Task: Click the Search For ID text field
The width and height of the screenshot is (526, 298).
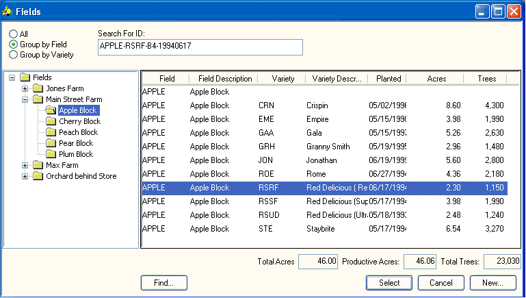Action: point(200,47)
